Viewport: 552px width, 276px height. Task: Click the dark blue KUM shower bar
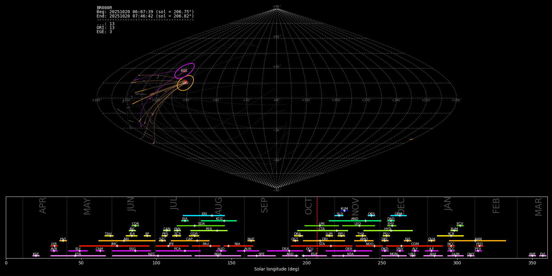pyautogui.click(x=344, y=211)
